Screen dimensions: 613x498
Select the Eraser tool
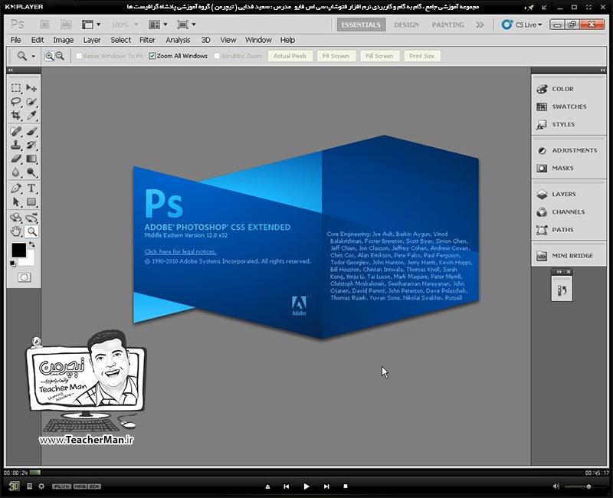click(16, 159)
